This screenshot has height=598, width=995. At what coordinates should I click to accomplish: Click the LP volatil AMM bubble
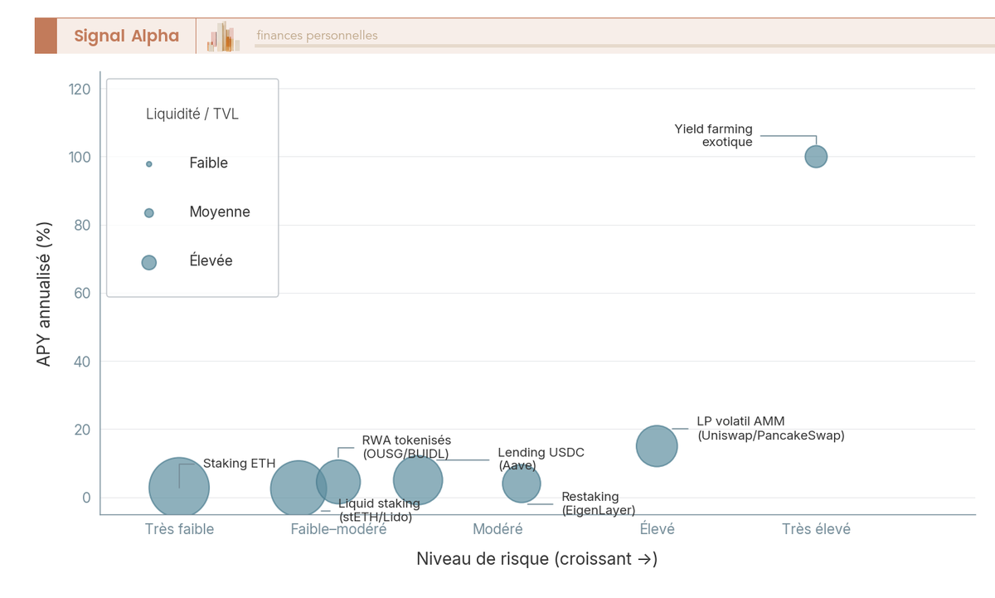tap(657, 446)
